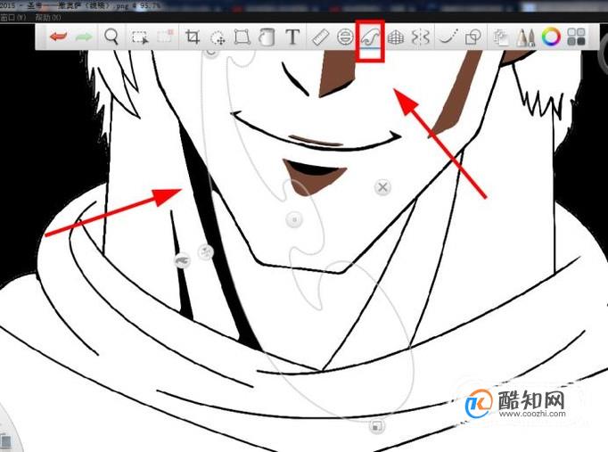Screen dimensions: 608x452
Task: Toggle the UI panels grid icon
Action: click(576, 37)
